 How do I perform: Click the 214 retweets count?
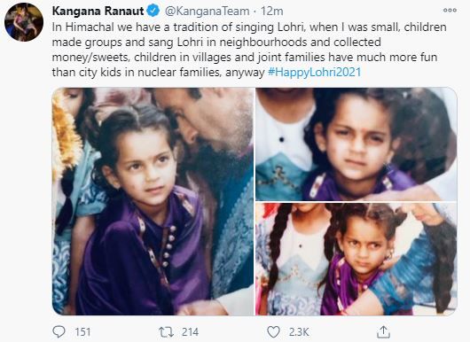click(x=190, y=332)
